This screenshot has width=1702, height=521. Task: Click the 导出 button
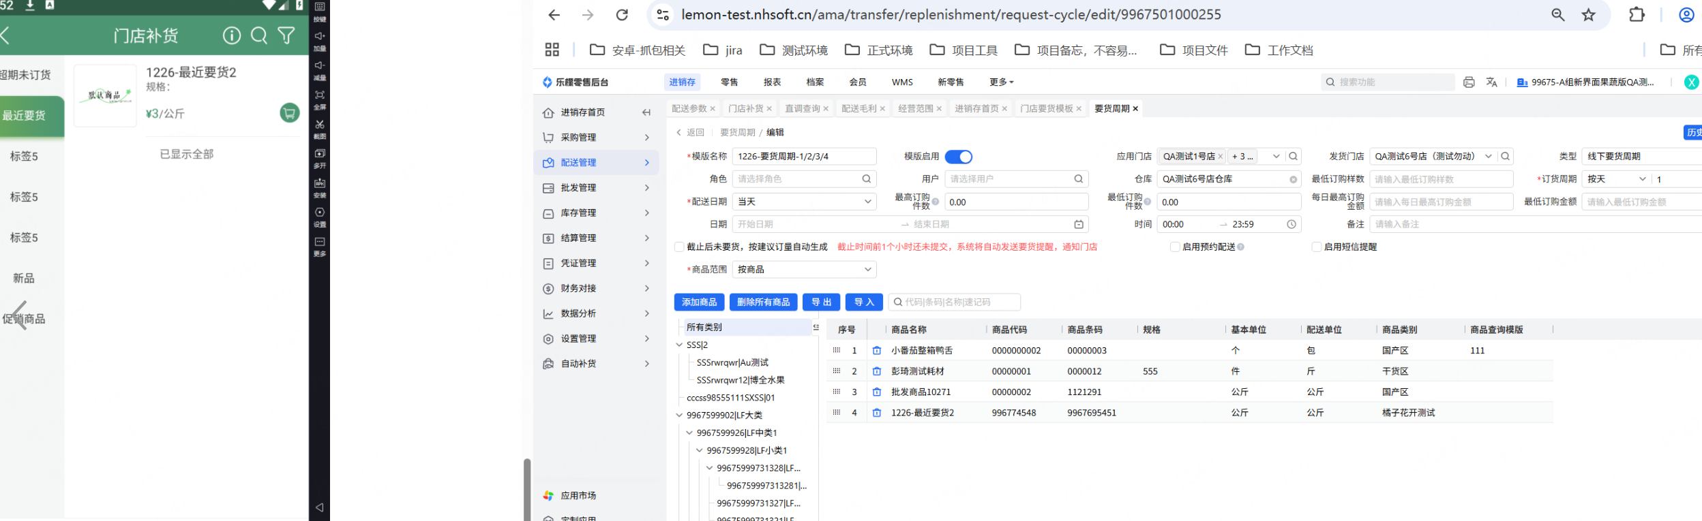[821, 302]
